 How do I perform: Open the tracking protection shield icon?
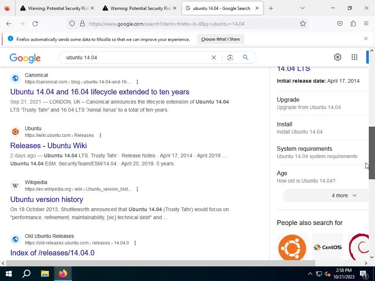point(72,24)
